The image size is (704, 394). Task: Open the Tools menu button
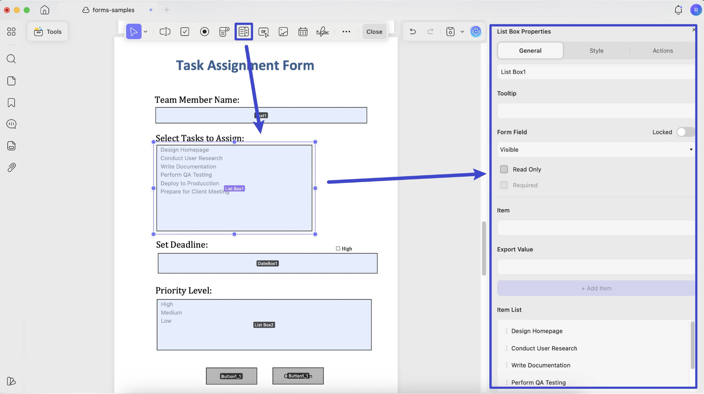coord(47,32)
